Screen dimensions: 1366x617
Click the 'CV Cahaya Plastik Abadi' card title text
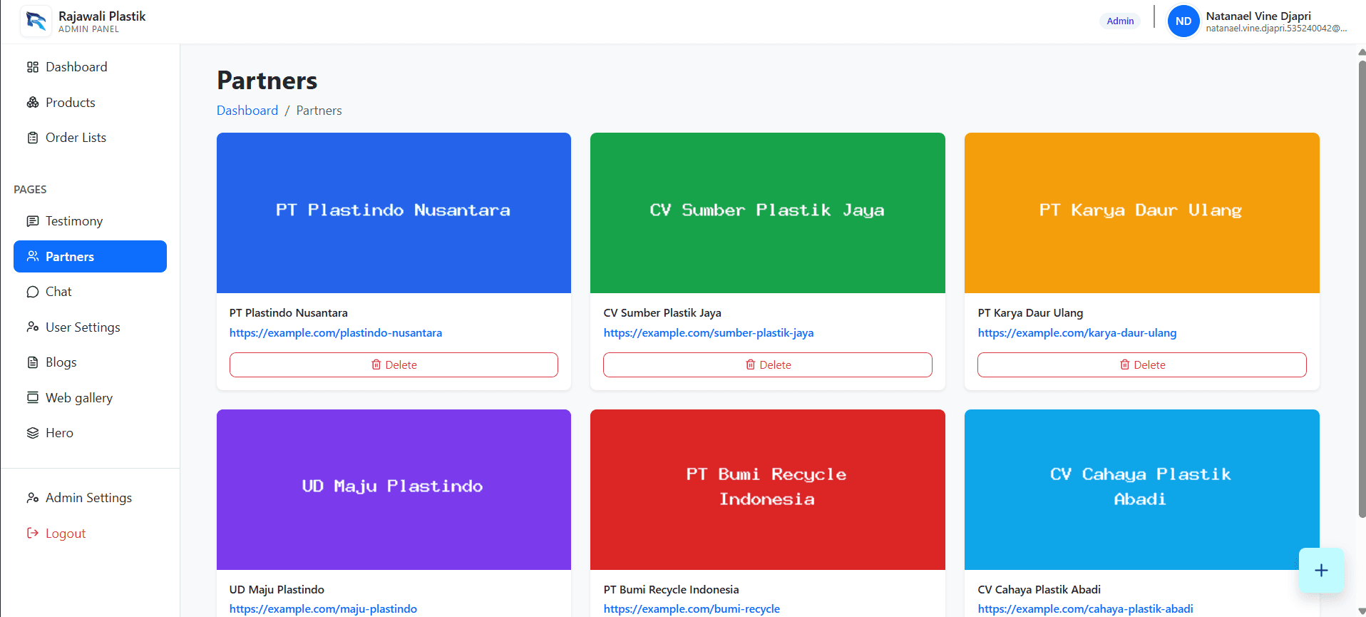pyautogui.click(x=1039, y=590)
